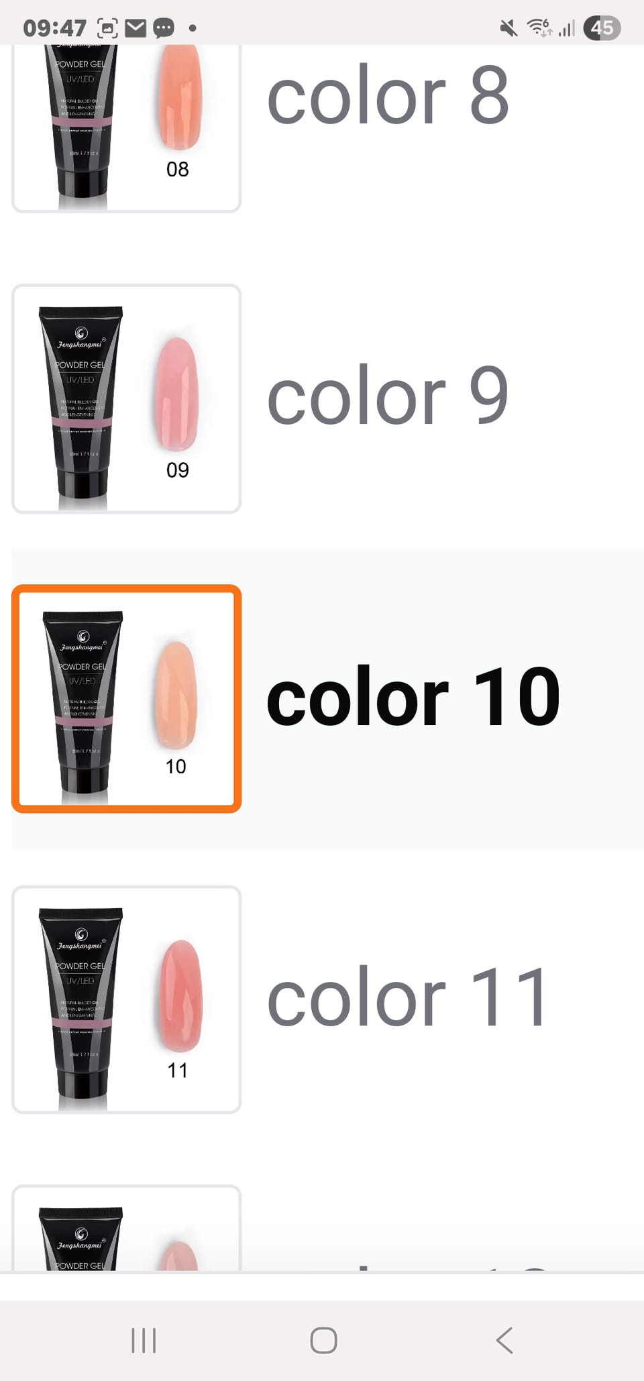
Task: Select the bold "color 10" label
Action: click(413, 697)
